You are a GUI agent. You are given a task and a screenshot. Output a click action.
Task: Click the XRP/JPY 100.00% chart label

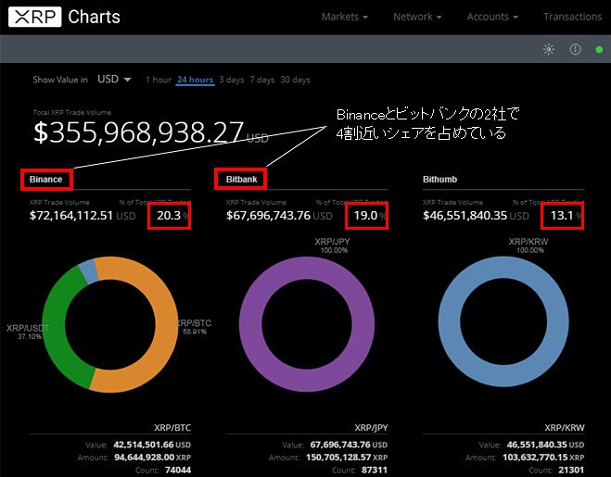tap(333, 245)
